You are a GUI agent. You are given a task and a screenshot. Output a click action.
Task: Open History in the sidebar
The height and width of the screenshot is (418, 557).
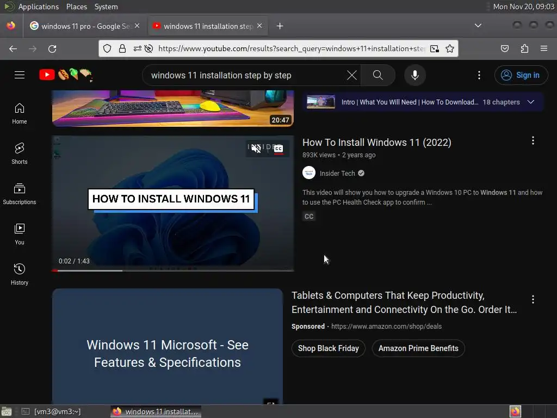click(x=20, y=274)
